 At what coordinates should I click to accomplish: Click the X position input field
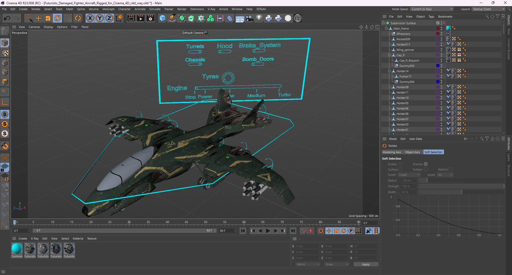coord(307,246)
